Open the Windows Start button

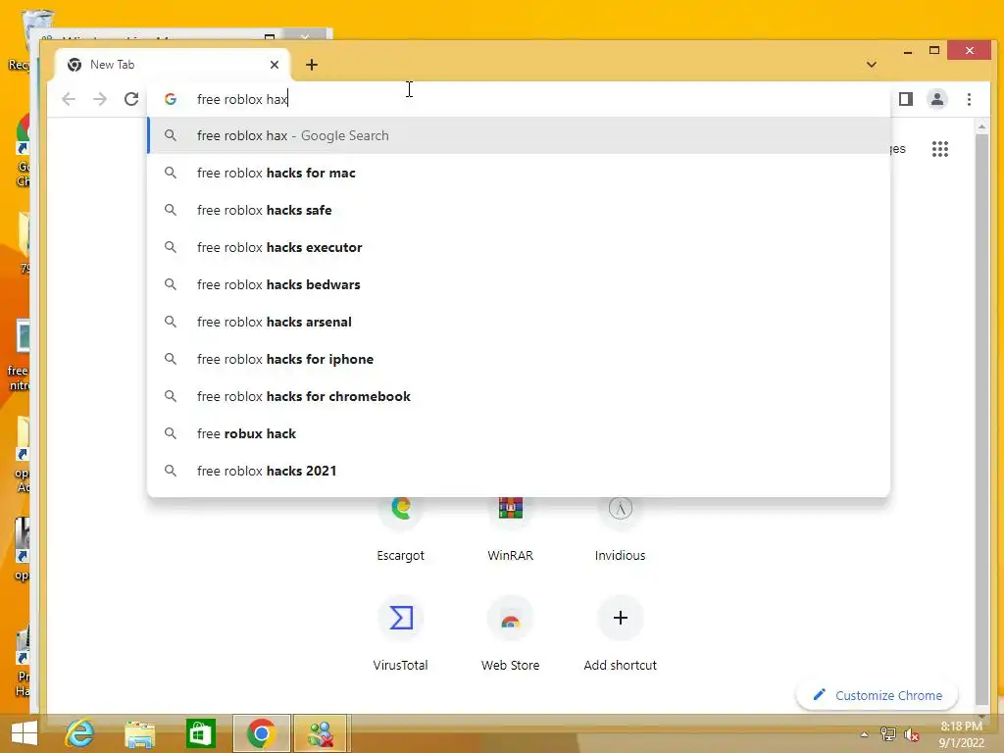pyautogui.click(x=25, y=733)
